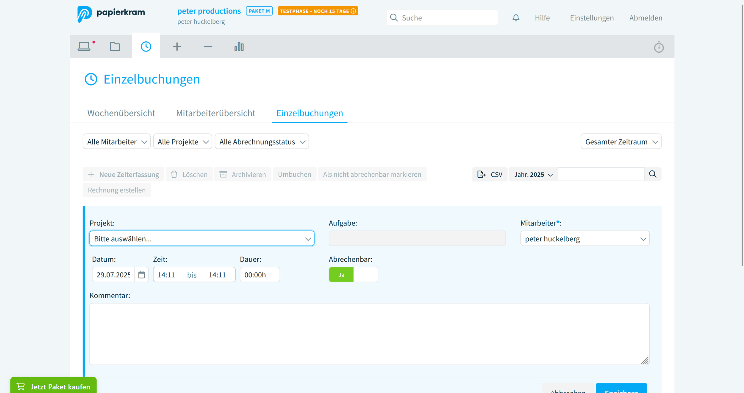Expand the Alle Mitarbeiter filter
The image size is (744, 393).
click(116, 142)
